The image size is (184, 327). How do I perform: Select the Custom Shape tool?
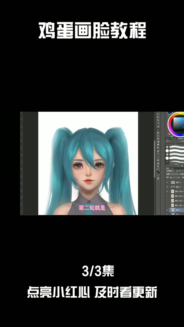pos(158,160)
